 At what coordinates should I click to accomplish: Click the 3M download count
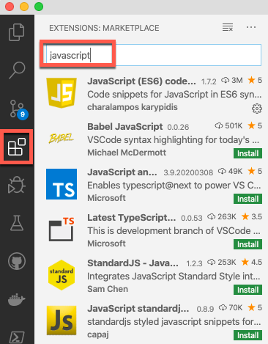click(x=232, y=80)
